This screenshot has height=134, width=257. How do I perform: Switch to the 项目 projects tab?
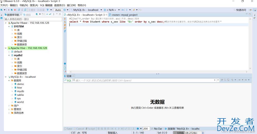click(x=27, y=15)
